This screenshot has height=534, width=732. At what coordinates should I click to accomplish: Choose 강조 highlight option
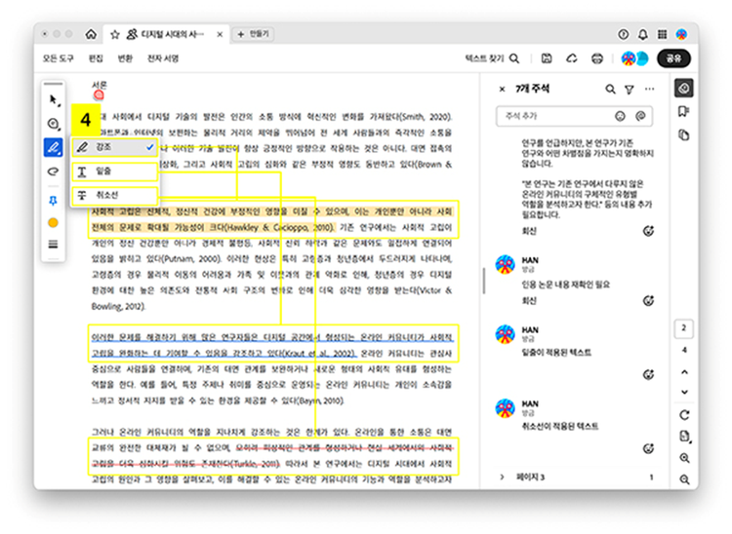115,147
